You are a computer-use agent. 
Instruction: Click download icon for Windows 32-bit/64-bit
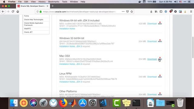click(160, 41)
